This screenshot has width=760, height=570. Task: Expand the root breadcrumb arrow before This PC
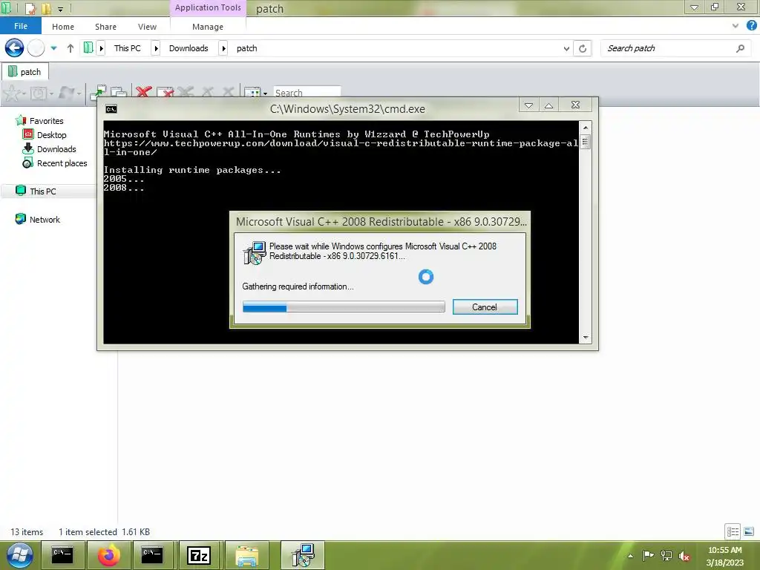click(x=101, y=48)
